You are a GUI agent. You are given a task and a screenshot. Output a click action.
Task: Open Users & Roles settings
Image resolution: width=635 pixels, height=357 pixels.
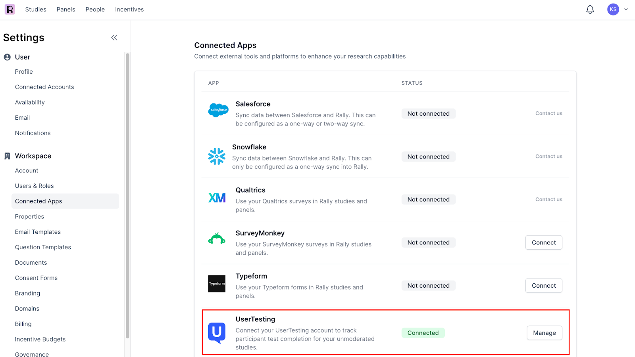35,186
